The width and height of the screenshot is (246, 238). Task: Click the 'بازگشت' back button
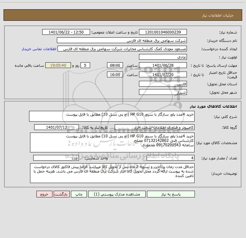tap(61, 194)
